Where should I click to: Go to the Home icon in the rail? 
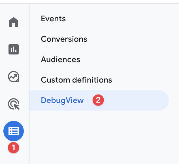click(x=14, y=22)
